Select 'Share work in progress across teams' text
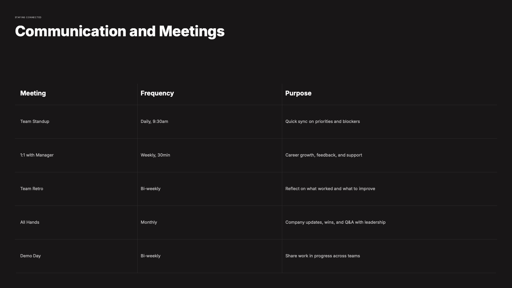Image resolution: width=512 pixels, height=288 pixels. tap(322, 256)
